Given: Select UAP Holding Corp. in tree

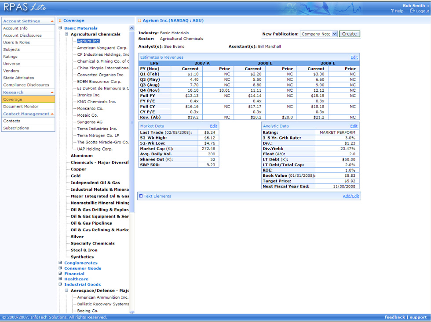Looking at the screenshot, I should pos(95,149).
